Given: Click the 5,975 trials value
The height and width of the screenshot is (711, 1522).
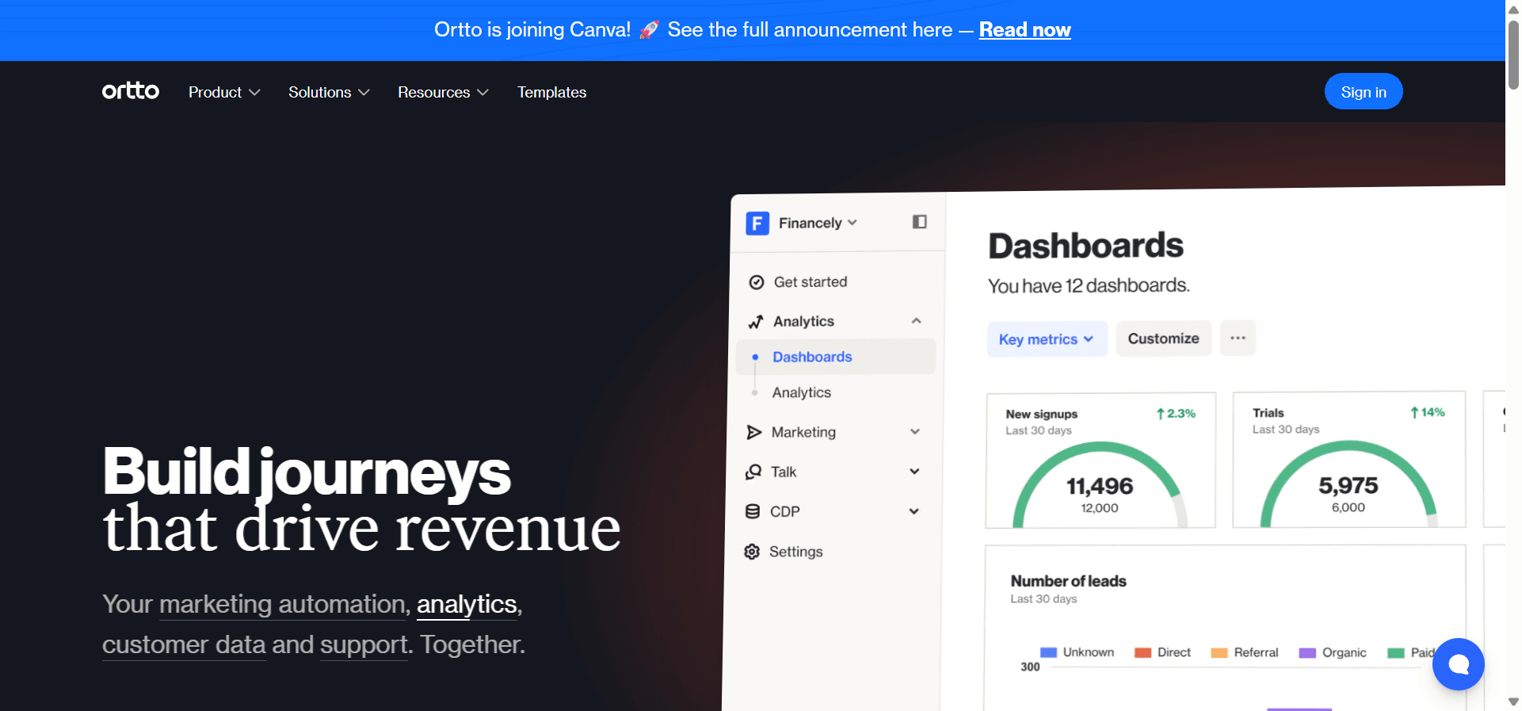Looking at the screenshot, I should click(1348, 485).
